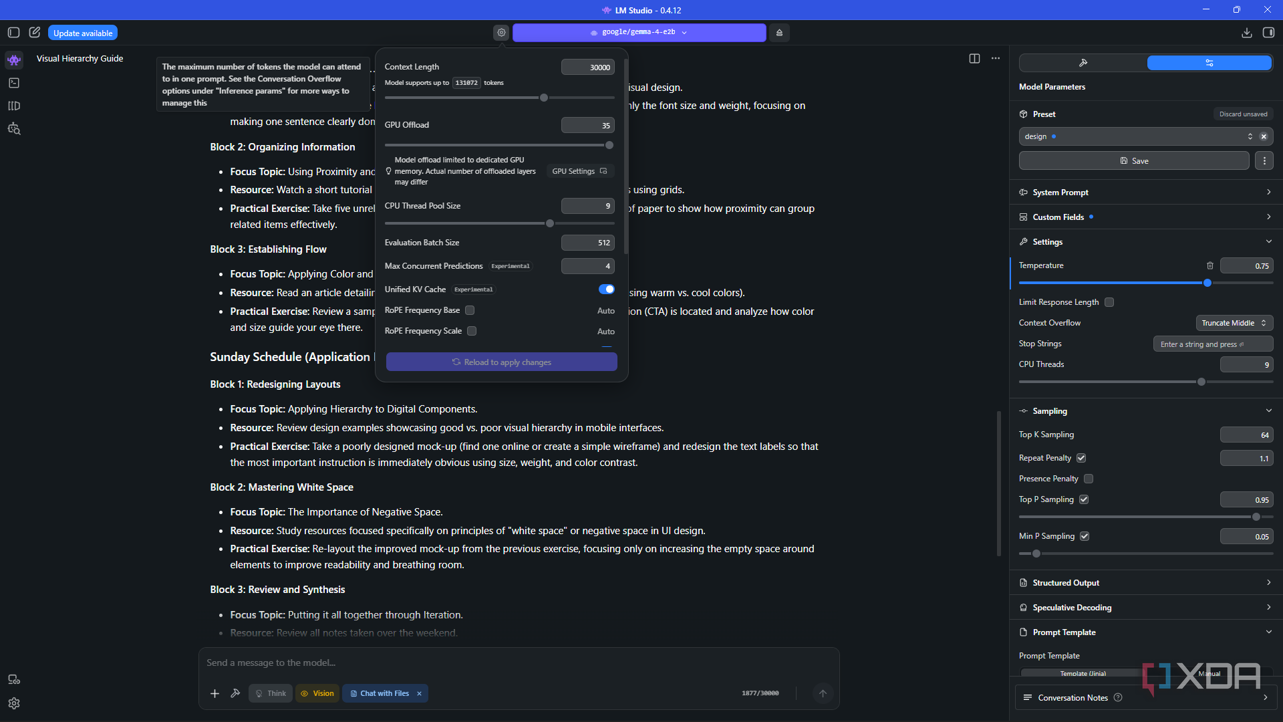The height and width of the screenshot is (722, 1283).
Task: Check the RoPE Frequency Scale checkbox
Action: pyautogui.click(x=472, y=331)
